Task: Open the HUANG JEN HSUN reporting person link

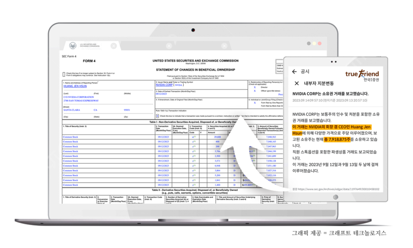Action: point(75,86)
